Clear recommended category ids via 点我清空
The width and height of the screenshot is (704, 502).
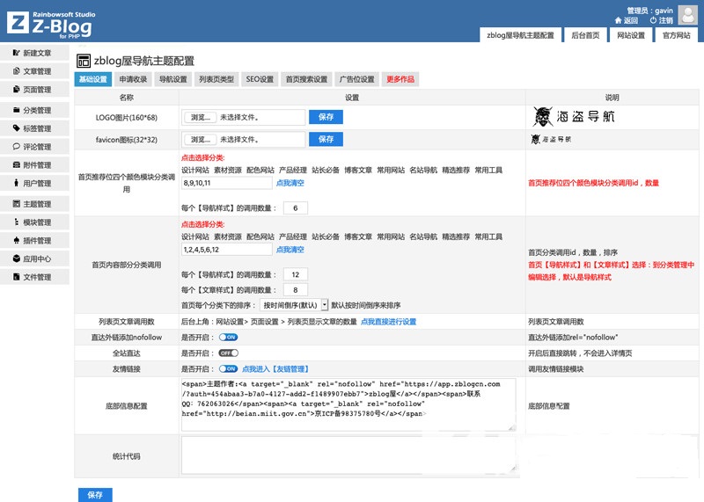(290, 183)
